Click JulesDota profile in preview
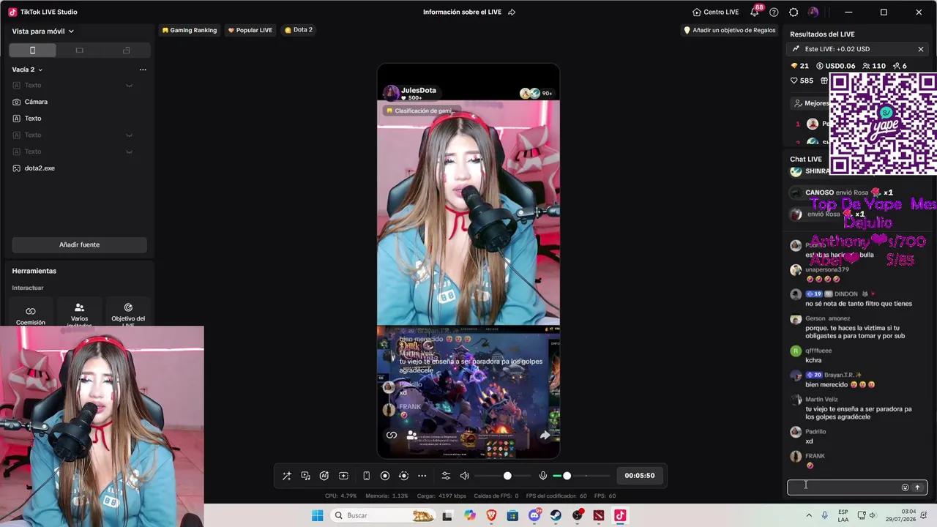 pos(411,93)
